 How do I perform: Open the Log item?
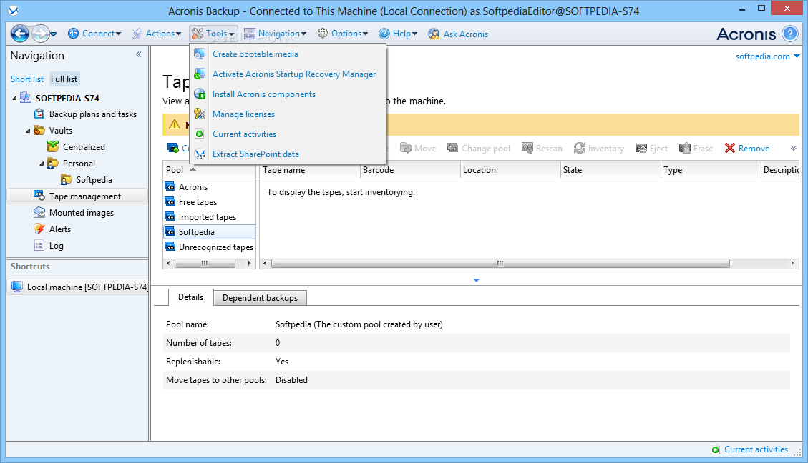pyautogui.click(x=56, y=246)
